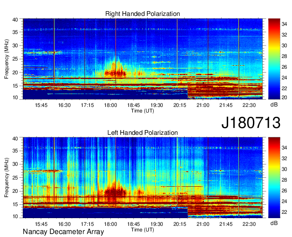Click the "28" value on the upper colorbar
Image resolution: width=292 pixels, height=237 pixels.
[x=284, y=56]
